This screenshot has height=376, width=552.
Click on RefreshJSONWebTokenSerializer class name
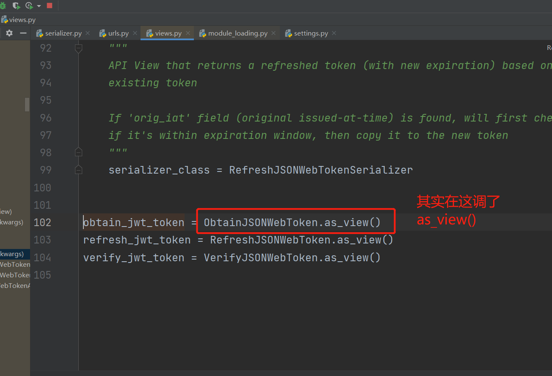click(321, 170)
